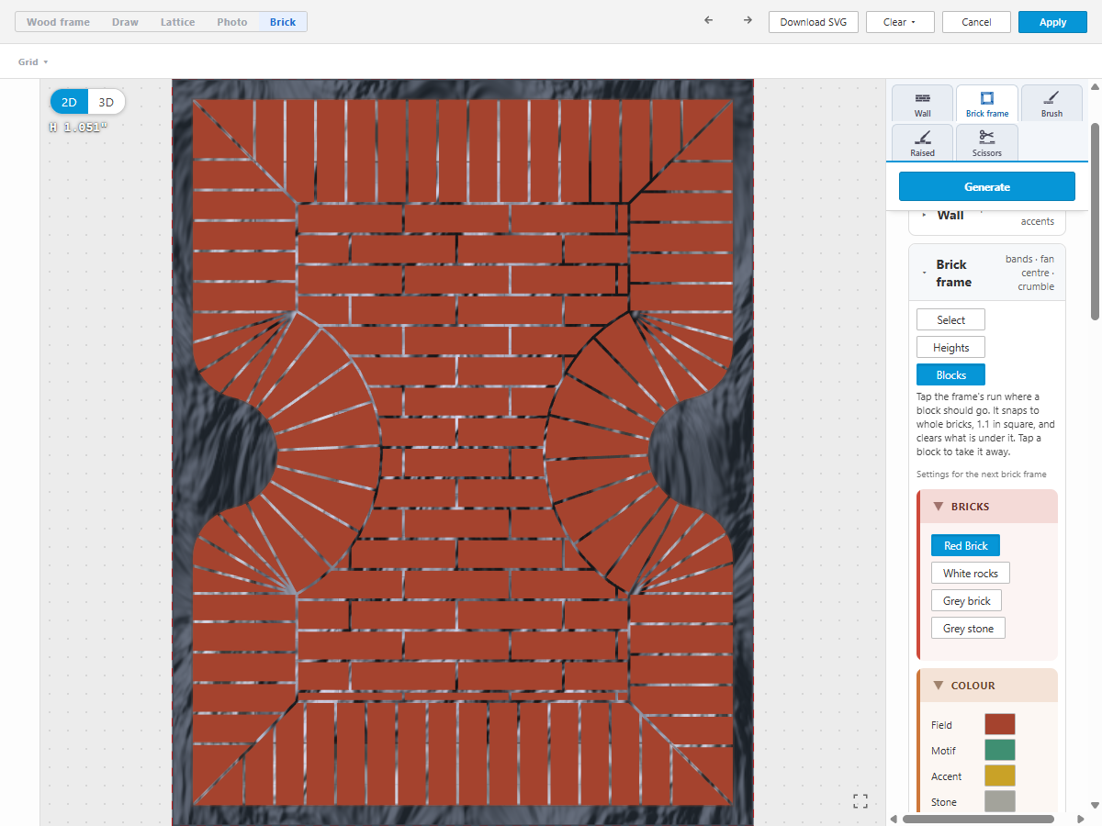Click the scroll up arrow in side panel
1102x826 pixels.
tap(1095, 87)
